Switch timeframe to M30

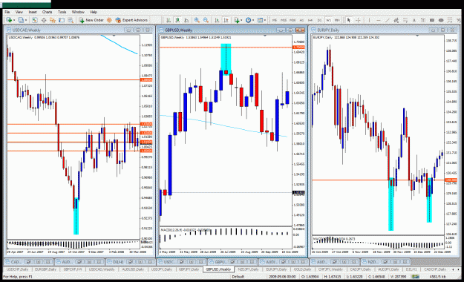tap(293, 20)
